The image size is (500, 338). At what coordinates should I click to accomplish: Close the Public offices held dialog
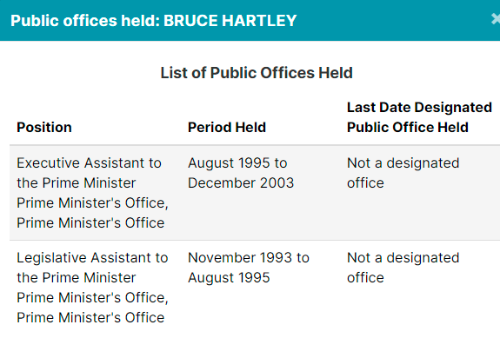(x=496, y=19)
